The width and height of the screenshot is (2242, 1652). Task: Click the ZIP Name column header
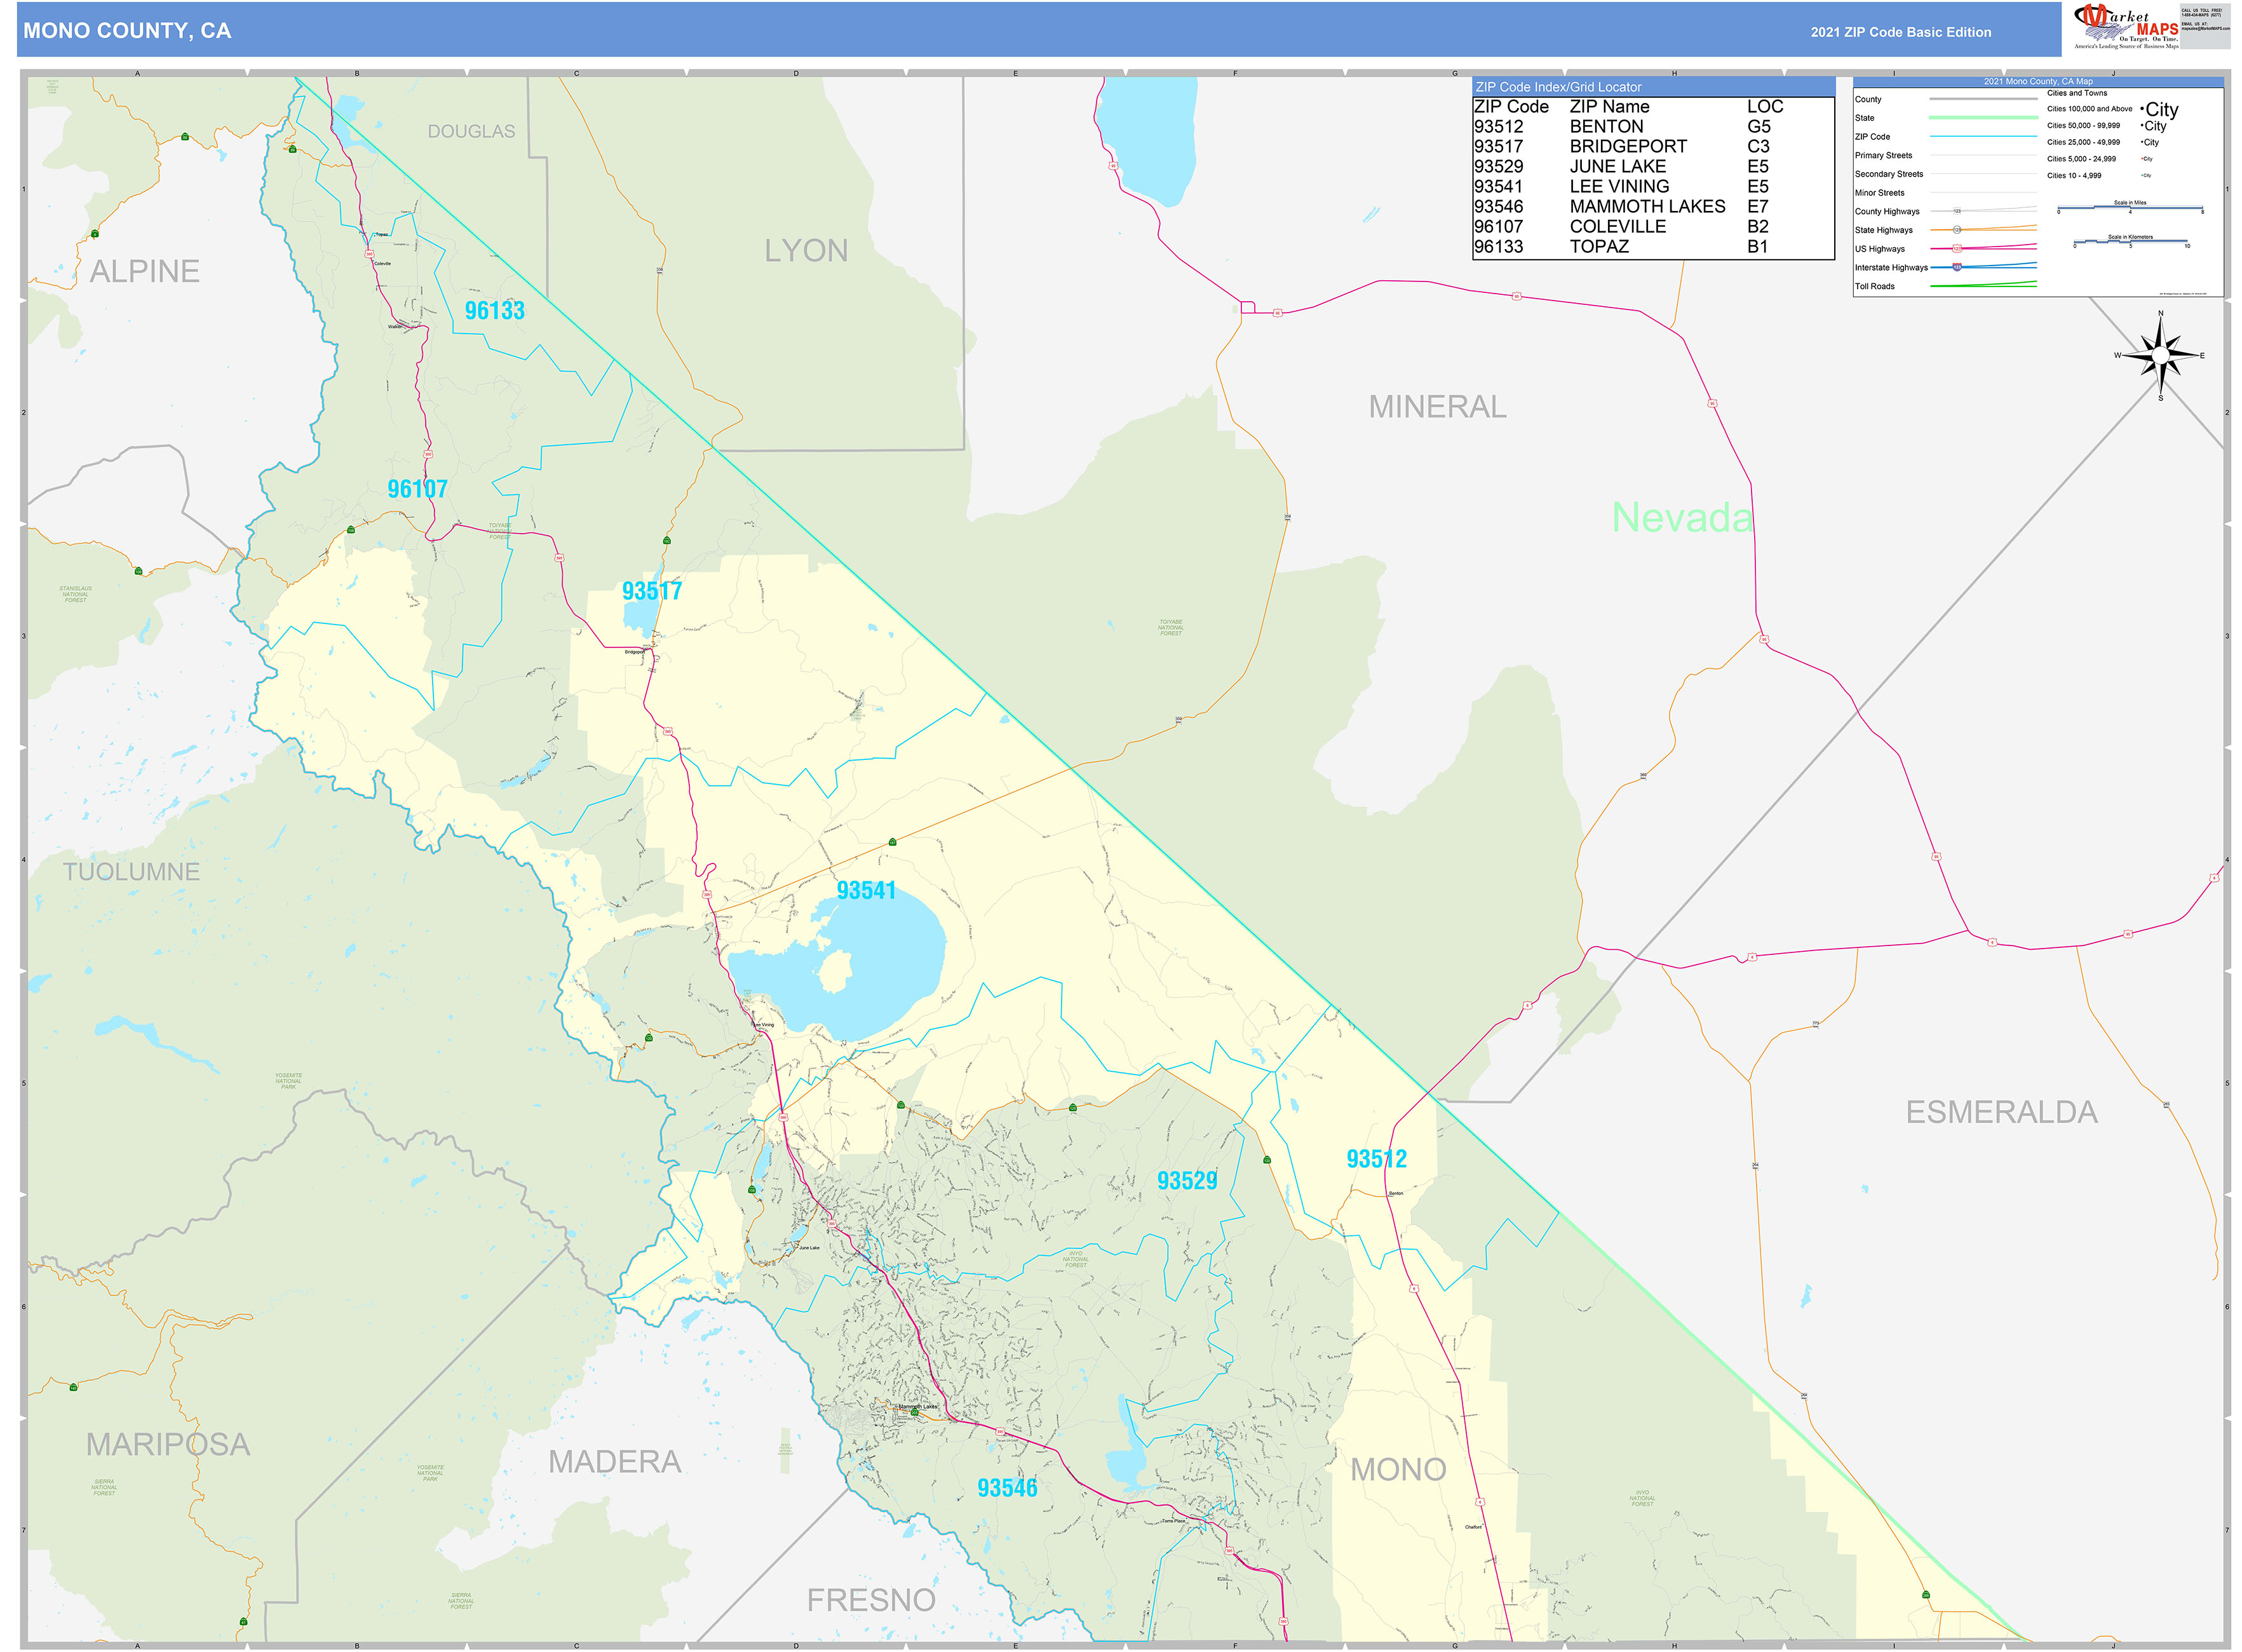click(x=1609, y=107)
